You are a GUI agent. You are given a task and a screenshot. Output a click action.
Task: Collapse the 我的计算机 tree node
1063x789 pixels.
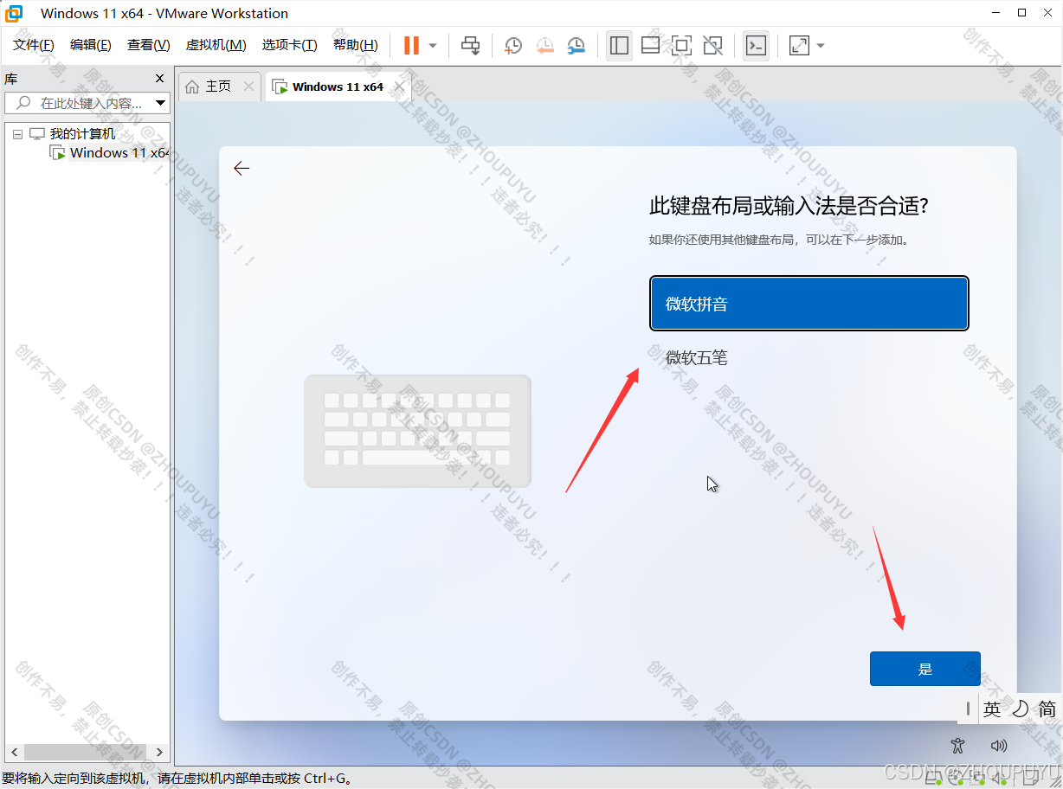coord(17,135)
